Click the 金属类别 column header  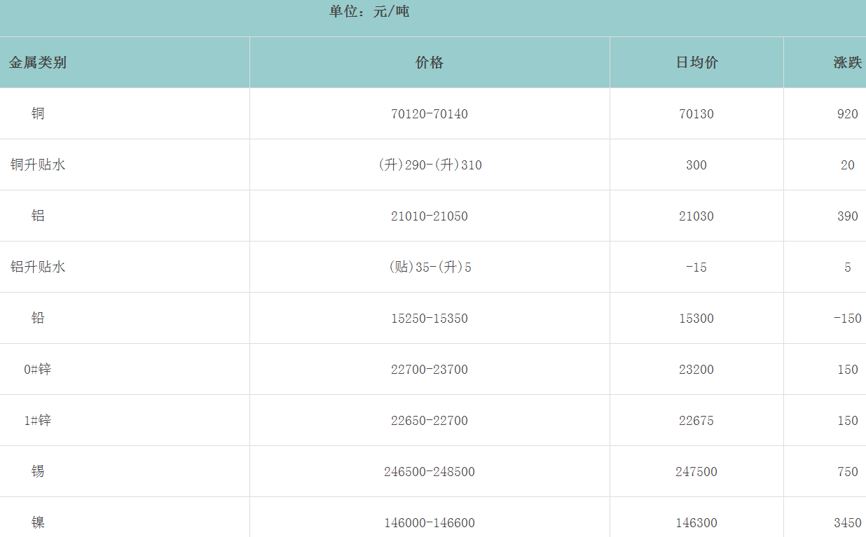coord(38,62)
